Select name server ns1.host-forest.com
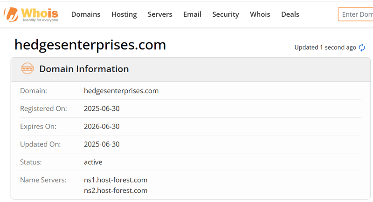373x202 pixels. coord(116,180)
